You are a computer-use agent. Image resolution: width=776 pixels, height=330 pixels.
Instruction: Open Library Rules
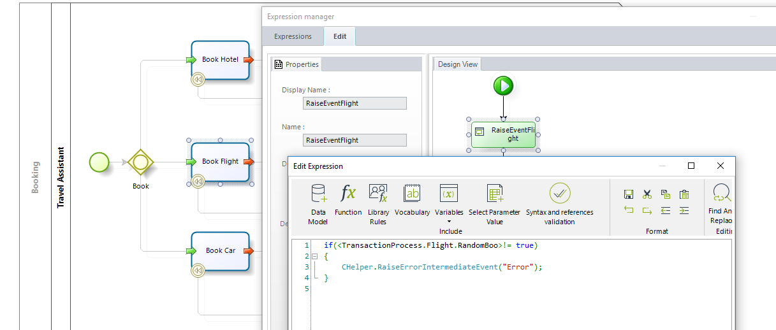(378, 203)
